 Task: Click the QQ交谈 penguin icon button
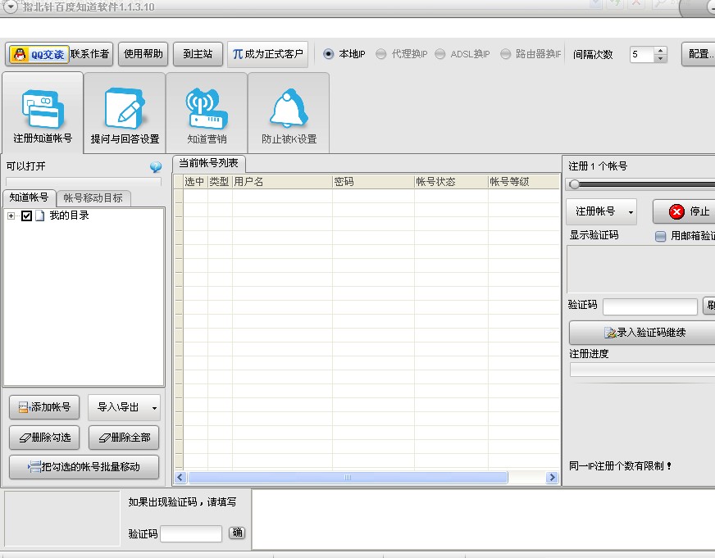click(39, 55)
